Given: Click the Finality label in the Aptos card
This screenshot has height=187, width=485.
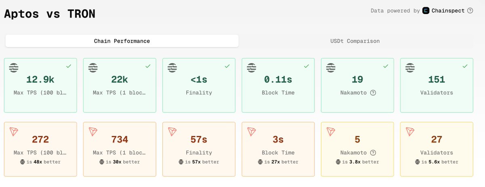Looking at the screenshot, I should [x=199, y=92].
